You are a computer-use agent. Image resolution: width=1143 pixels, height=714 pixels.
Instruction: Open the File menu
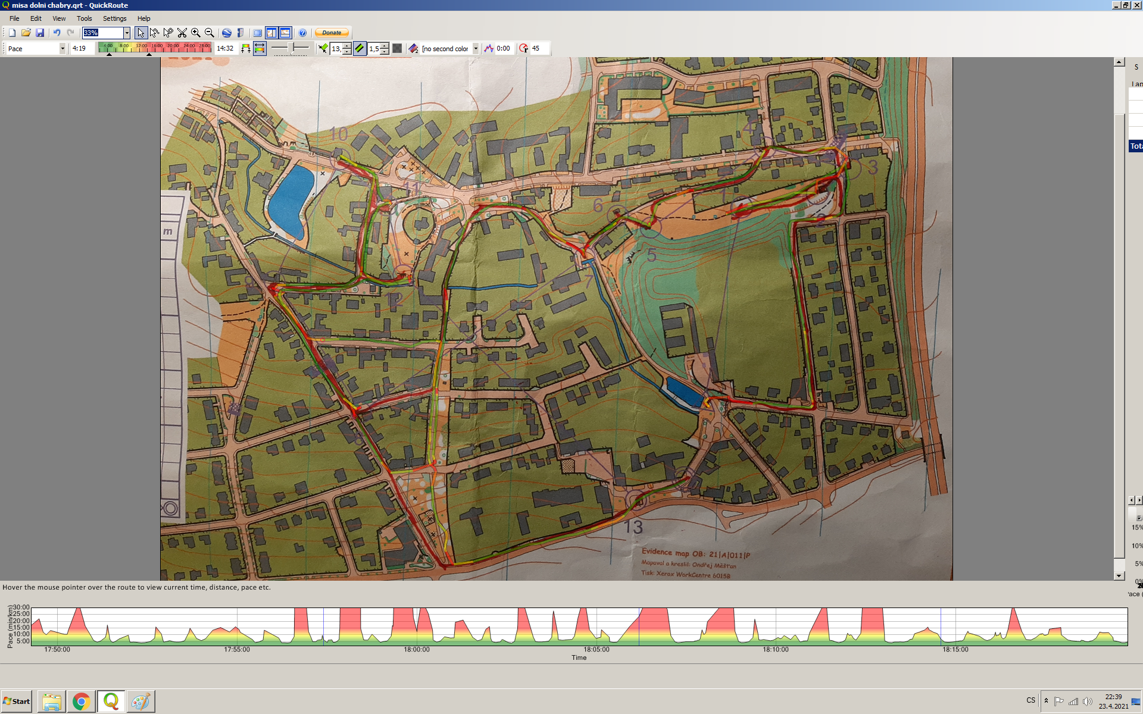click(x=14, y=18)
